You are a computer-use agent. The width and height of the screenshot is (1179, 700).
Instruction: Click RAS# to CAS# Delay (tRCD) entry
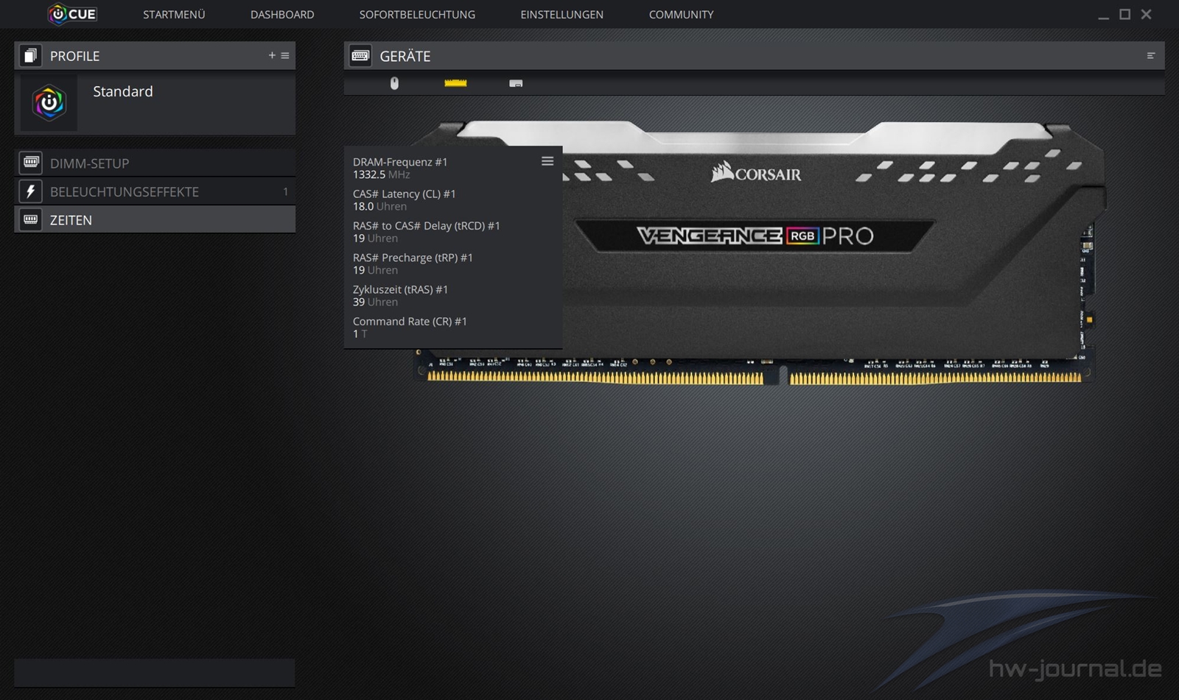[x=426, y=232]
